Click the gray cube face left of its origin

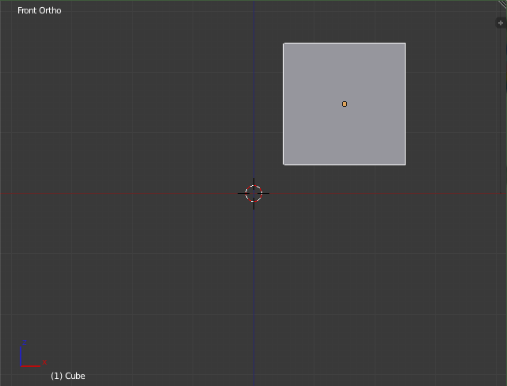coord(313,104)
